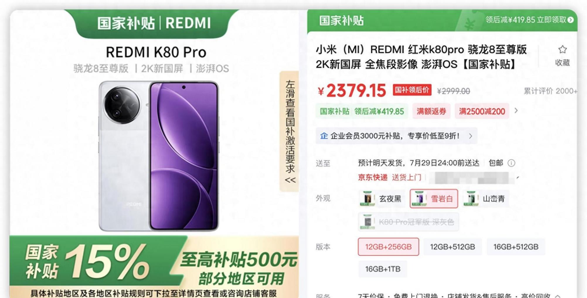
Task: Open the enterprise member subsidy arrow
Action: [470, 136]
